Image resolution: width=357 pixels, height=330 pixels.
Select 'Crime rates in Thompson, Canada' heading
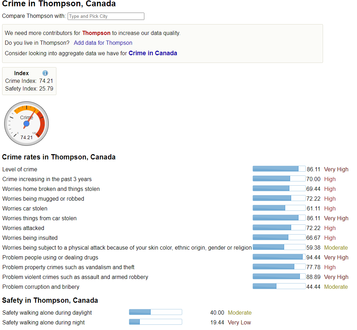tap(59, 157)
